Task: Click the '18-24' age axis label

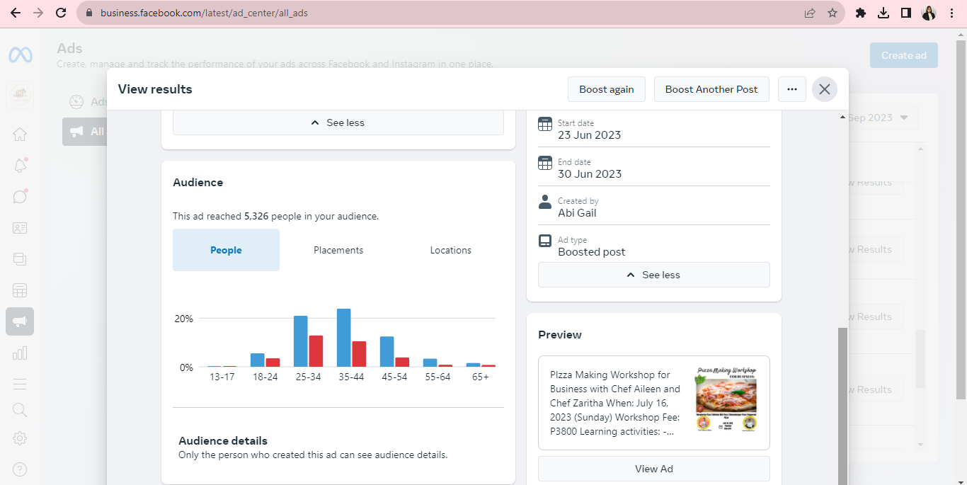Action: coord(265,377)
